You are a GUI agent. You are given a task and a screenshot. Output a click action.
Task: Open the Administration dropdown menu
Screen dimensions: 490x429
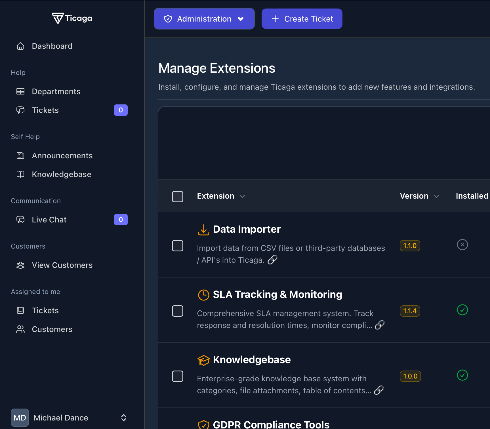click(204, 19)
